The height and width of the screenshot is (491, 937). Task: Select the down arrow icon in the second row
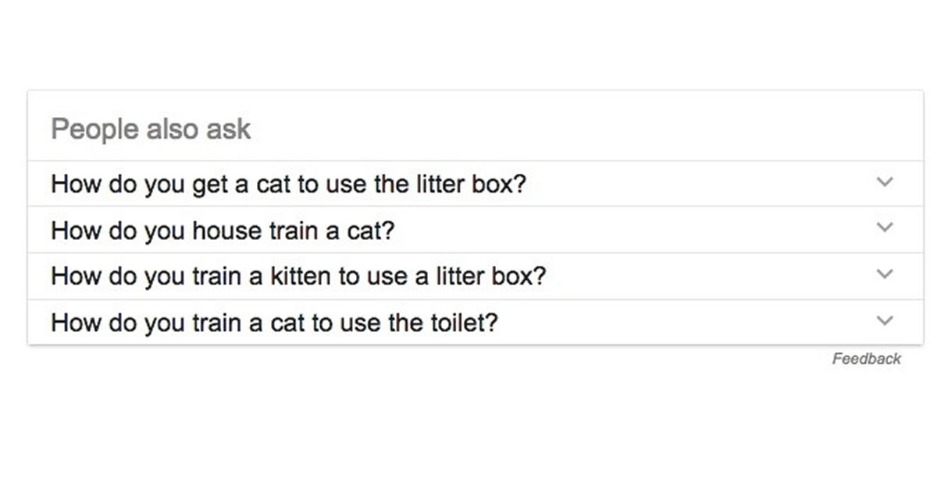[x=884, y=228]
